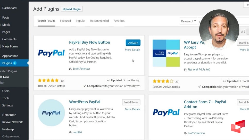Open the Ninja Forms menu item
This screenshot has width=249, height=140.
[x=10, y=46]
